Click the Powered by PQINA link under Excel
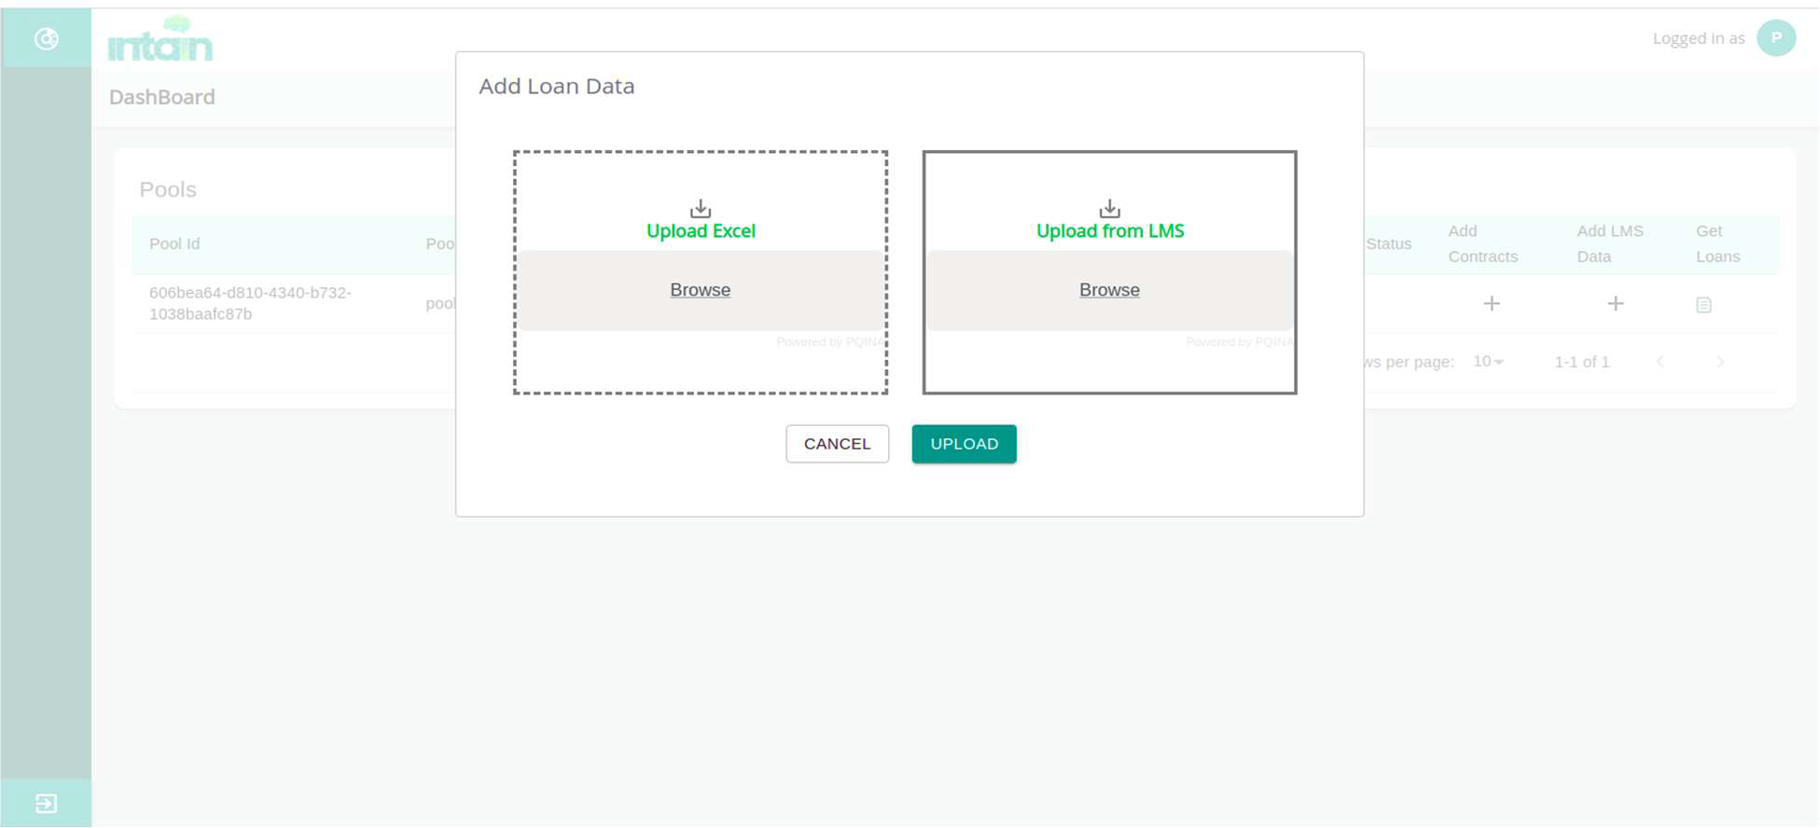This screenshot has height=828, width=1820. 828,342
